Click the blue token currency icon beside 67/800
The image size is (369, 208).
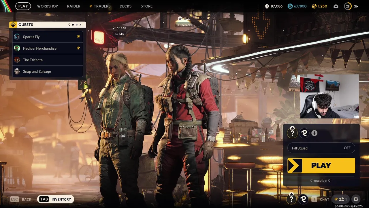pyautogui.click(x=290, y=6)
